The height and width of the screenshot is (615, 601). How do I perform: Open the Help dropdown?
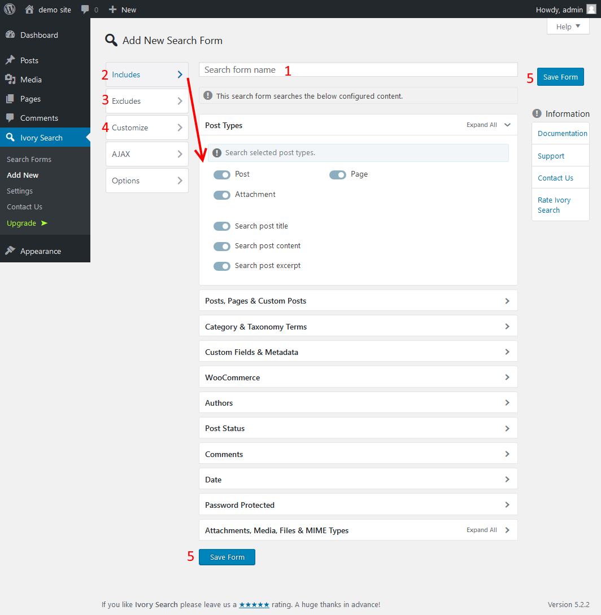point(568,27)
